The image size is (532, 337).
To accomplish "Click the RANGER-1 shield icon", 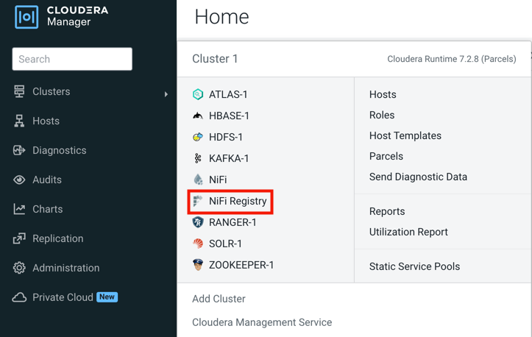I will (198, 222).
